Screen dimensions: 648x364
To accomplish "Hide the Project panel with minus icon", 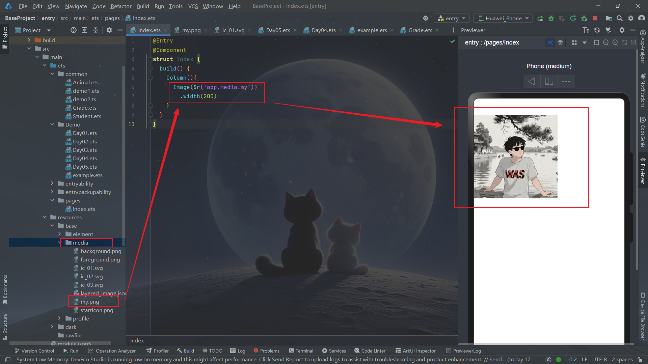I will click(x=120, y=30).
